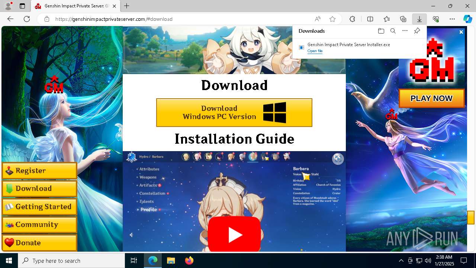Click the taskbar search box

coord(71,261)
